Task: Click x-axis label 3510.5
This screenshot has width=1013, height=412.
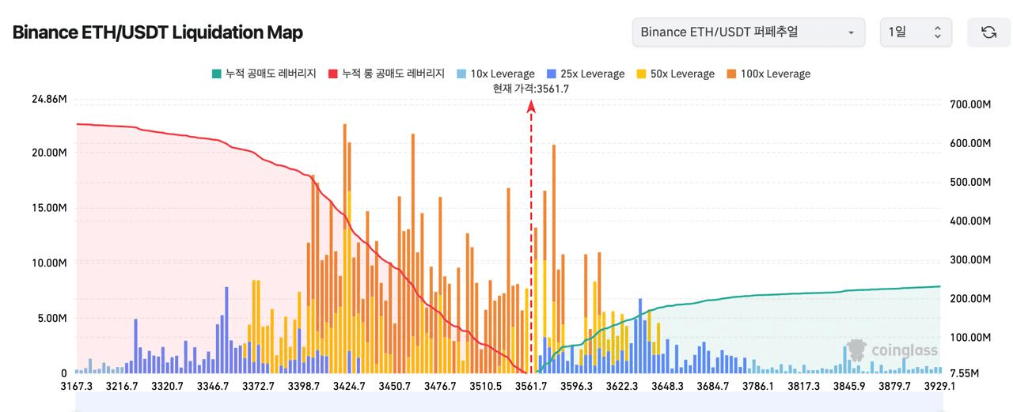Action: 485,386
